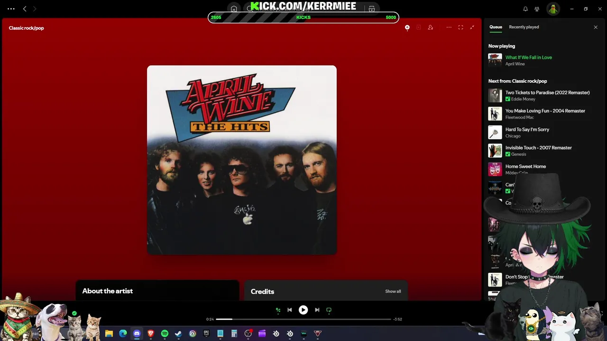Screen dimensions: 607x341
Task: Open the Kermit profile avatar menu
Action: coord(553,9)
